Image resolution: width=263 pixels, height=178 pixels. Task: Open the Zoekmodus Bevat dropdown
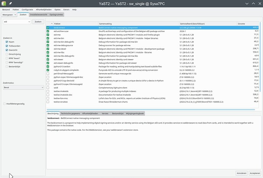[24, 87]
